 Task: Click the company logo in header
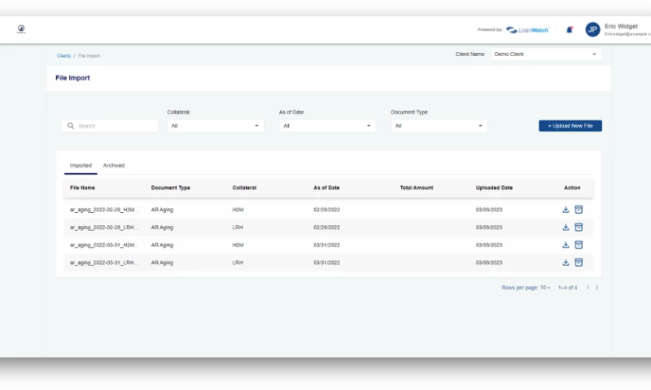click(21, 30)
